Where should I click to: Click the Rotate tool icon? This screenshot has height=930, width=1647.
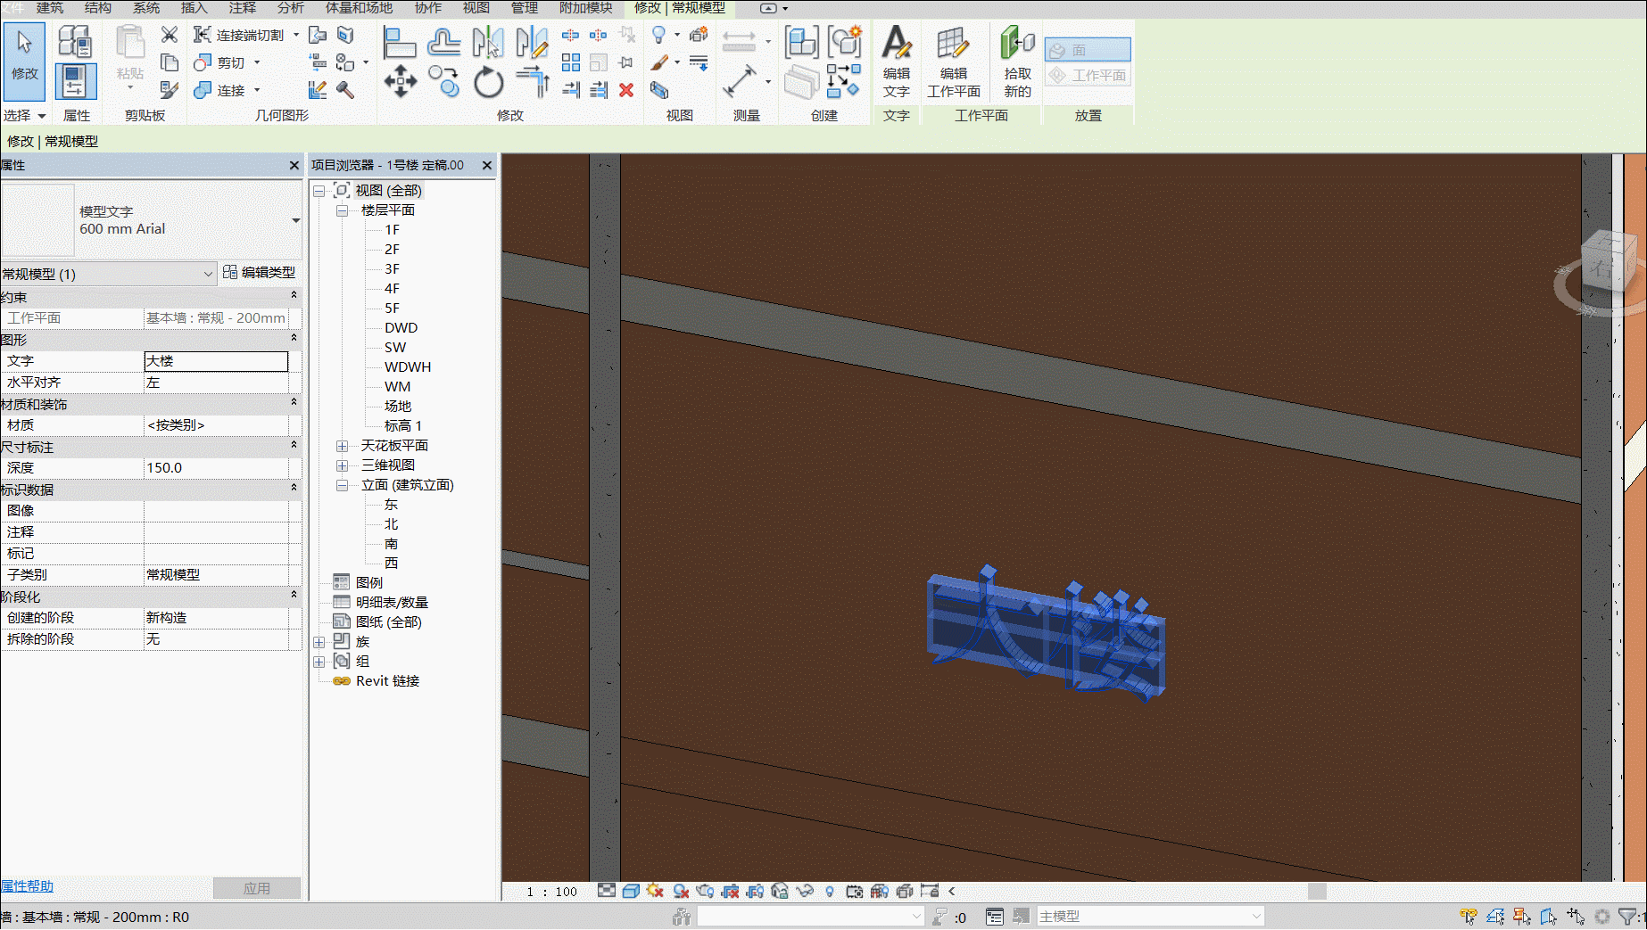[x=488, y=83]
